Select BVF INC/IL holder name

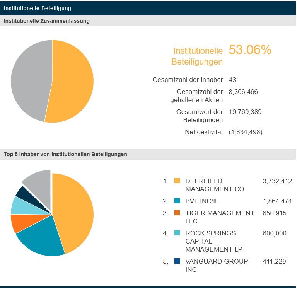pyautogui.click(x=202, y=201)
